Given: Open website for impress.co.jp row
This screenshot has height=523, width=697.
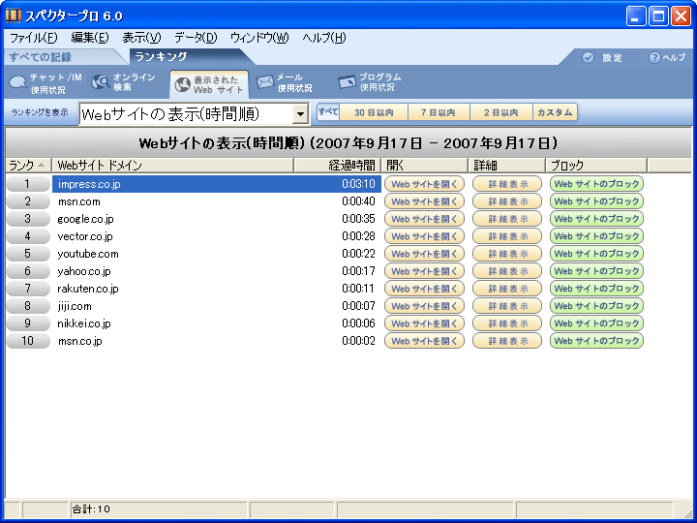Looking at the screenshot, I should pos(424,184).
